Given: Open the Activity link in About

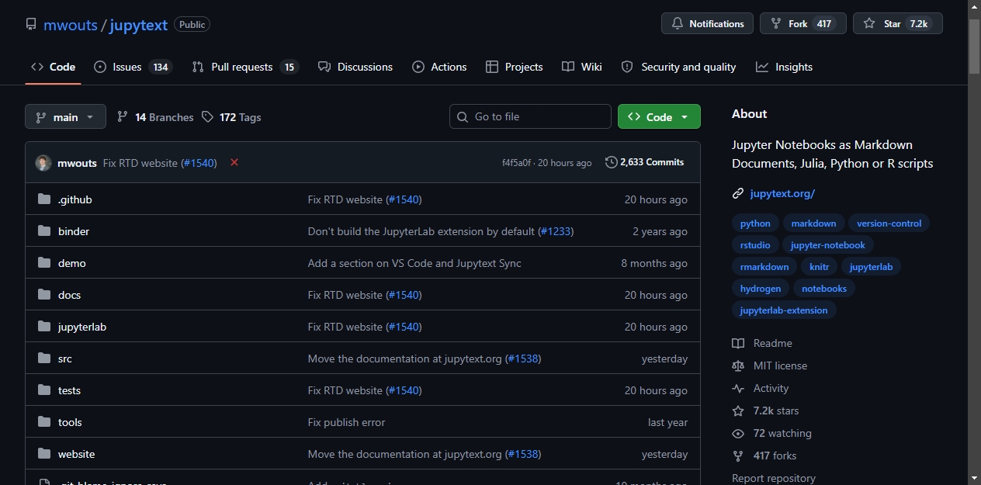Looking at the screenshot, I should tap(761, 388).
